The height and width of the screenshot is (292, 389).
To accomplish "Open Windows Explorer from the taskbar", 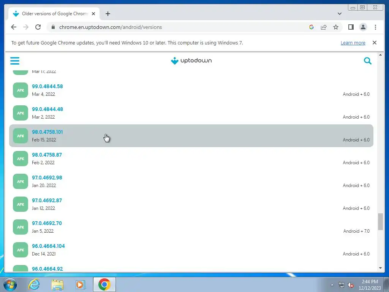I will pos(57,284).
